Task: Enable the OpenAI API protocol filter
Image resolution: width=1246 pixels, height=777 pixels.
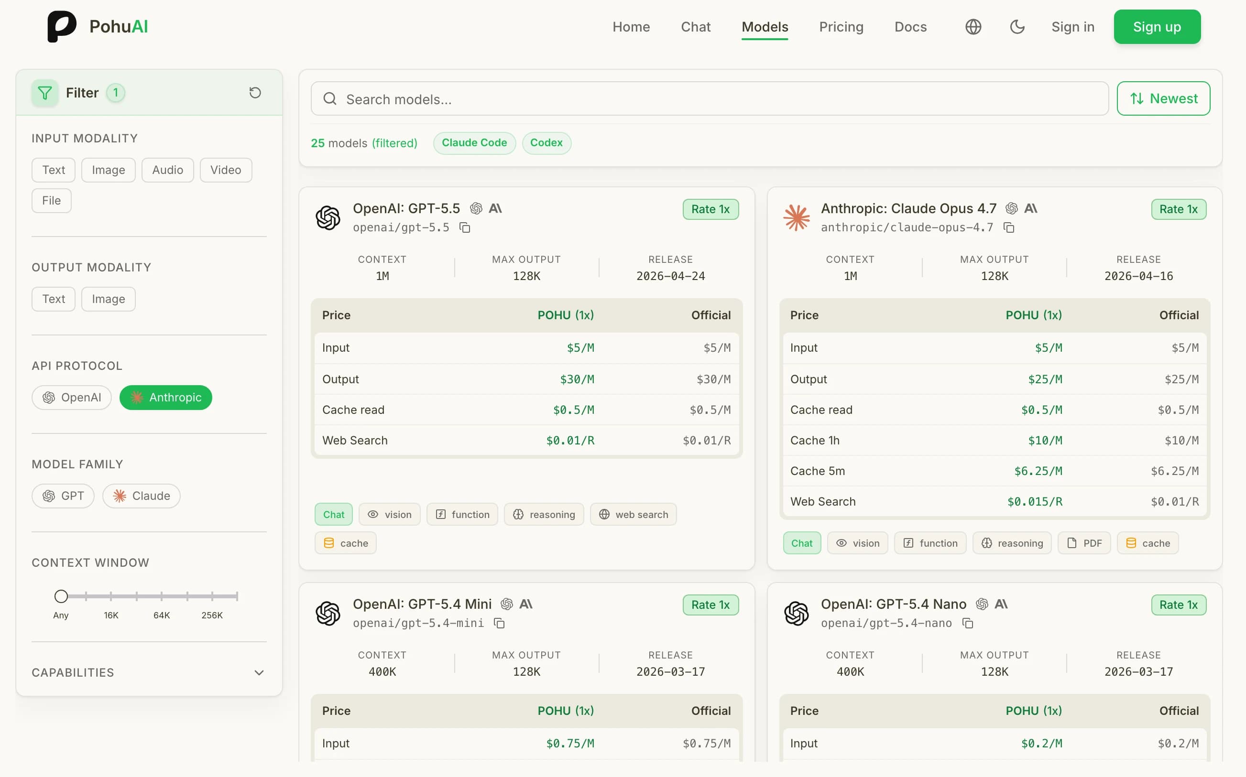Action: [x=71, y=398]
